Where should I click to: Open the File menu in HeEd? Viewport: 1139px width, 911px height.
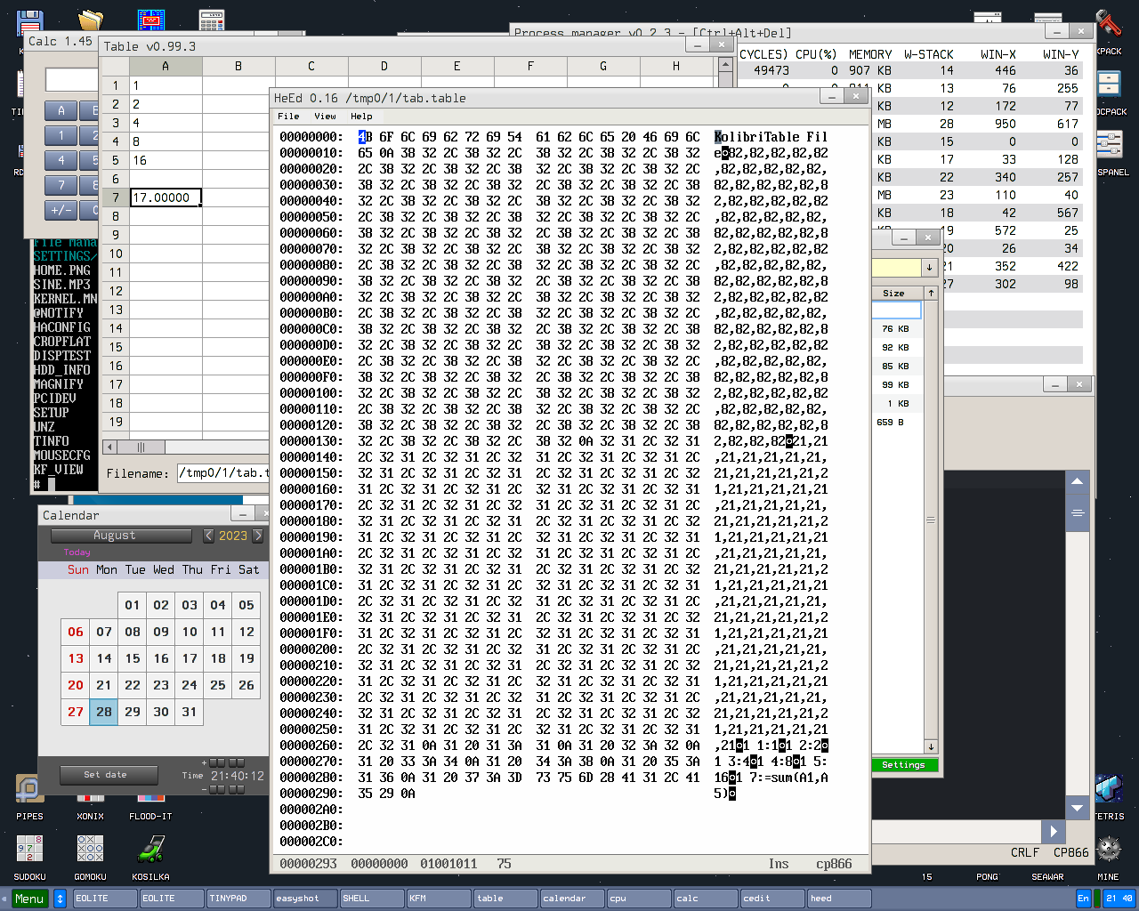coord(288,117)
